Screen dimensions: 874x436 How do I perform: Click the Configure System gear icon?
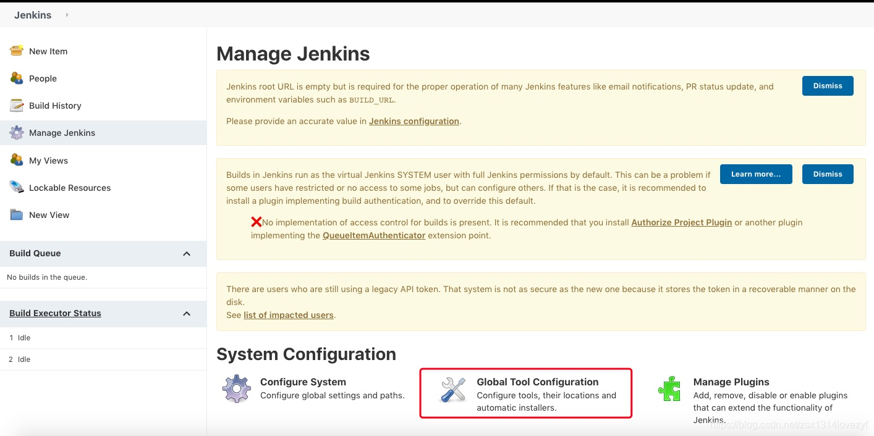pyautogui.click(x=237, y=388)
